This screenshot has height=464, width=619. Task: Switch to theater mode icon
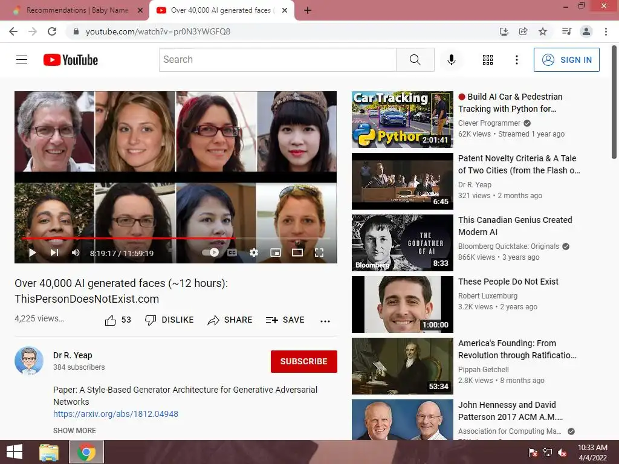point(297,253)
